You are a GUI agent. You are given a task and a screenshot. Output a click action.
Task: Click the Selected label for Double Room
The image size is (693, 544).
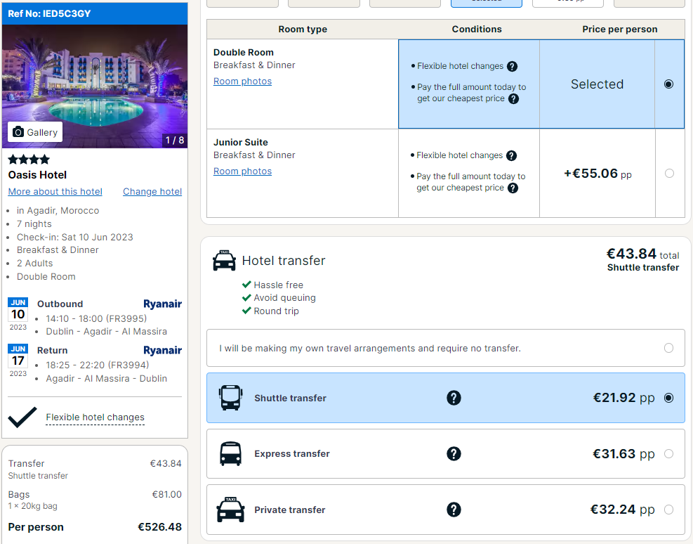pos(597,84)
